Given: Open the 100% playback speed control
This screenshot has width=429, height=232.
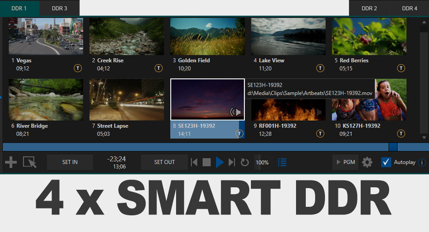Looking at the screenshot, I should pos(262,163).
